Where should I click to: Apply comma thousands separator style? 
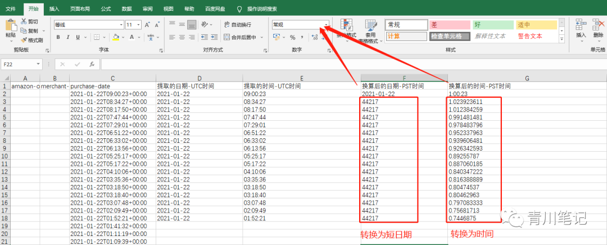click(302, 37)
